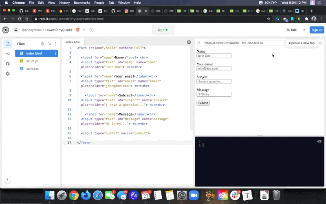This screenshot has height=204, width=326.
Task: Open the Edit menu
Action: [x=41, y=3]
